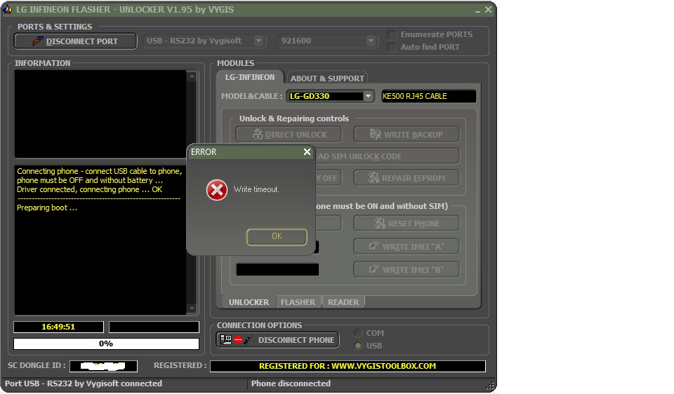The image size is (674, 394).
Task: Click the red stop icon on DISCONNECT PHONE
Action: coord(238,340)
